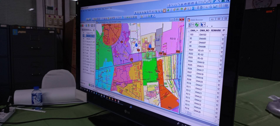The width and height of the screenshot is (280, 126).
Task: Open Layer Control from the toolbar
Action: point(181,9)
